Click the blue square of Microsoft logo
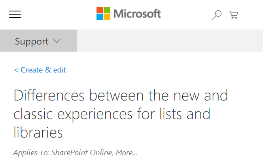Image resolution: width=263 pixels, height=160 pixels. coord(100,17)
